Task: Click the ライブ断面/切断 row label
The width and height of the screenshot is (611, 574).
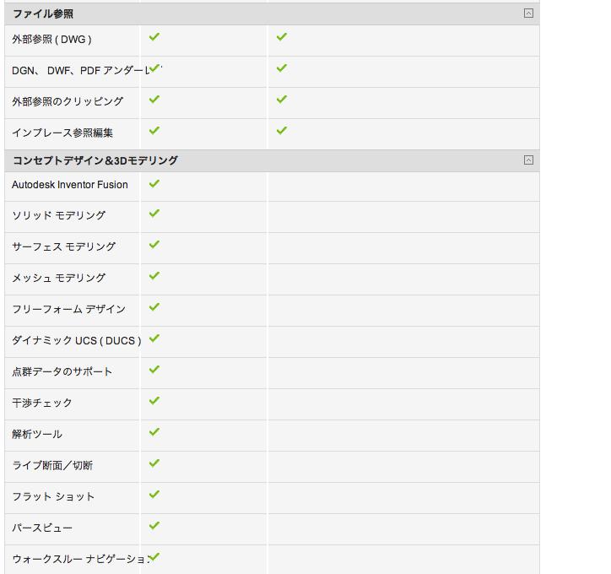Action: pyautogui.click(x=52, y=465)
